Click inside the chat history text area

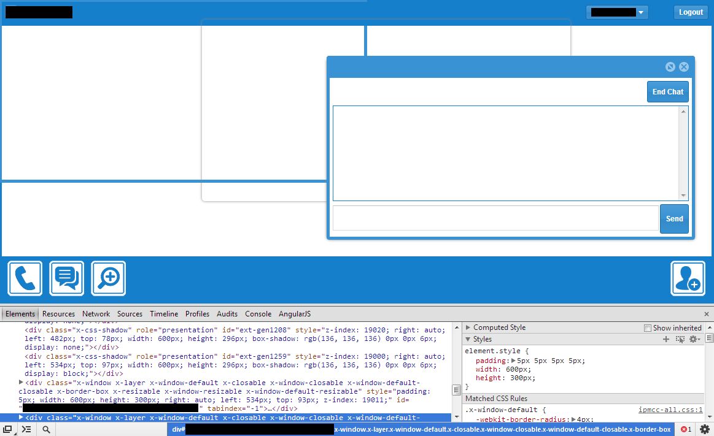pyautogui.click(x=505, y=153)
